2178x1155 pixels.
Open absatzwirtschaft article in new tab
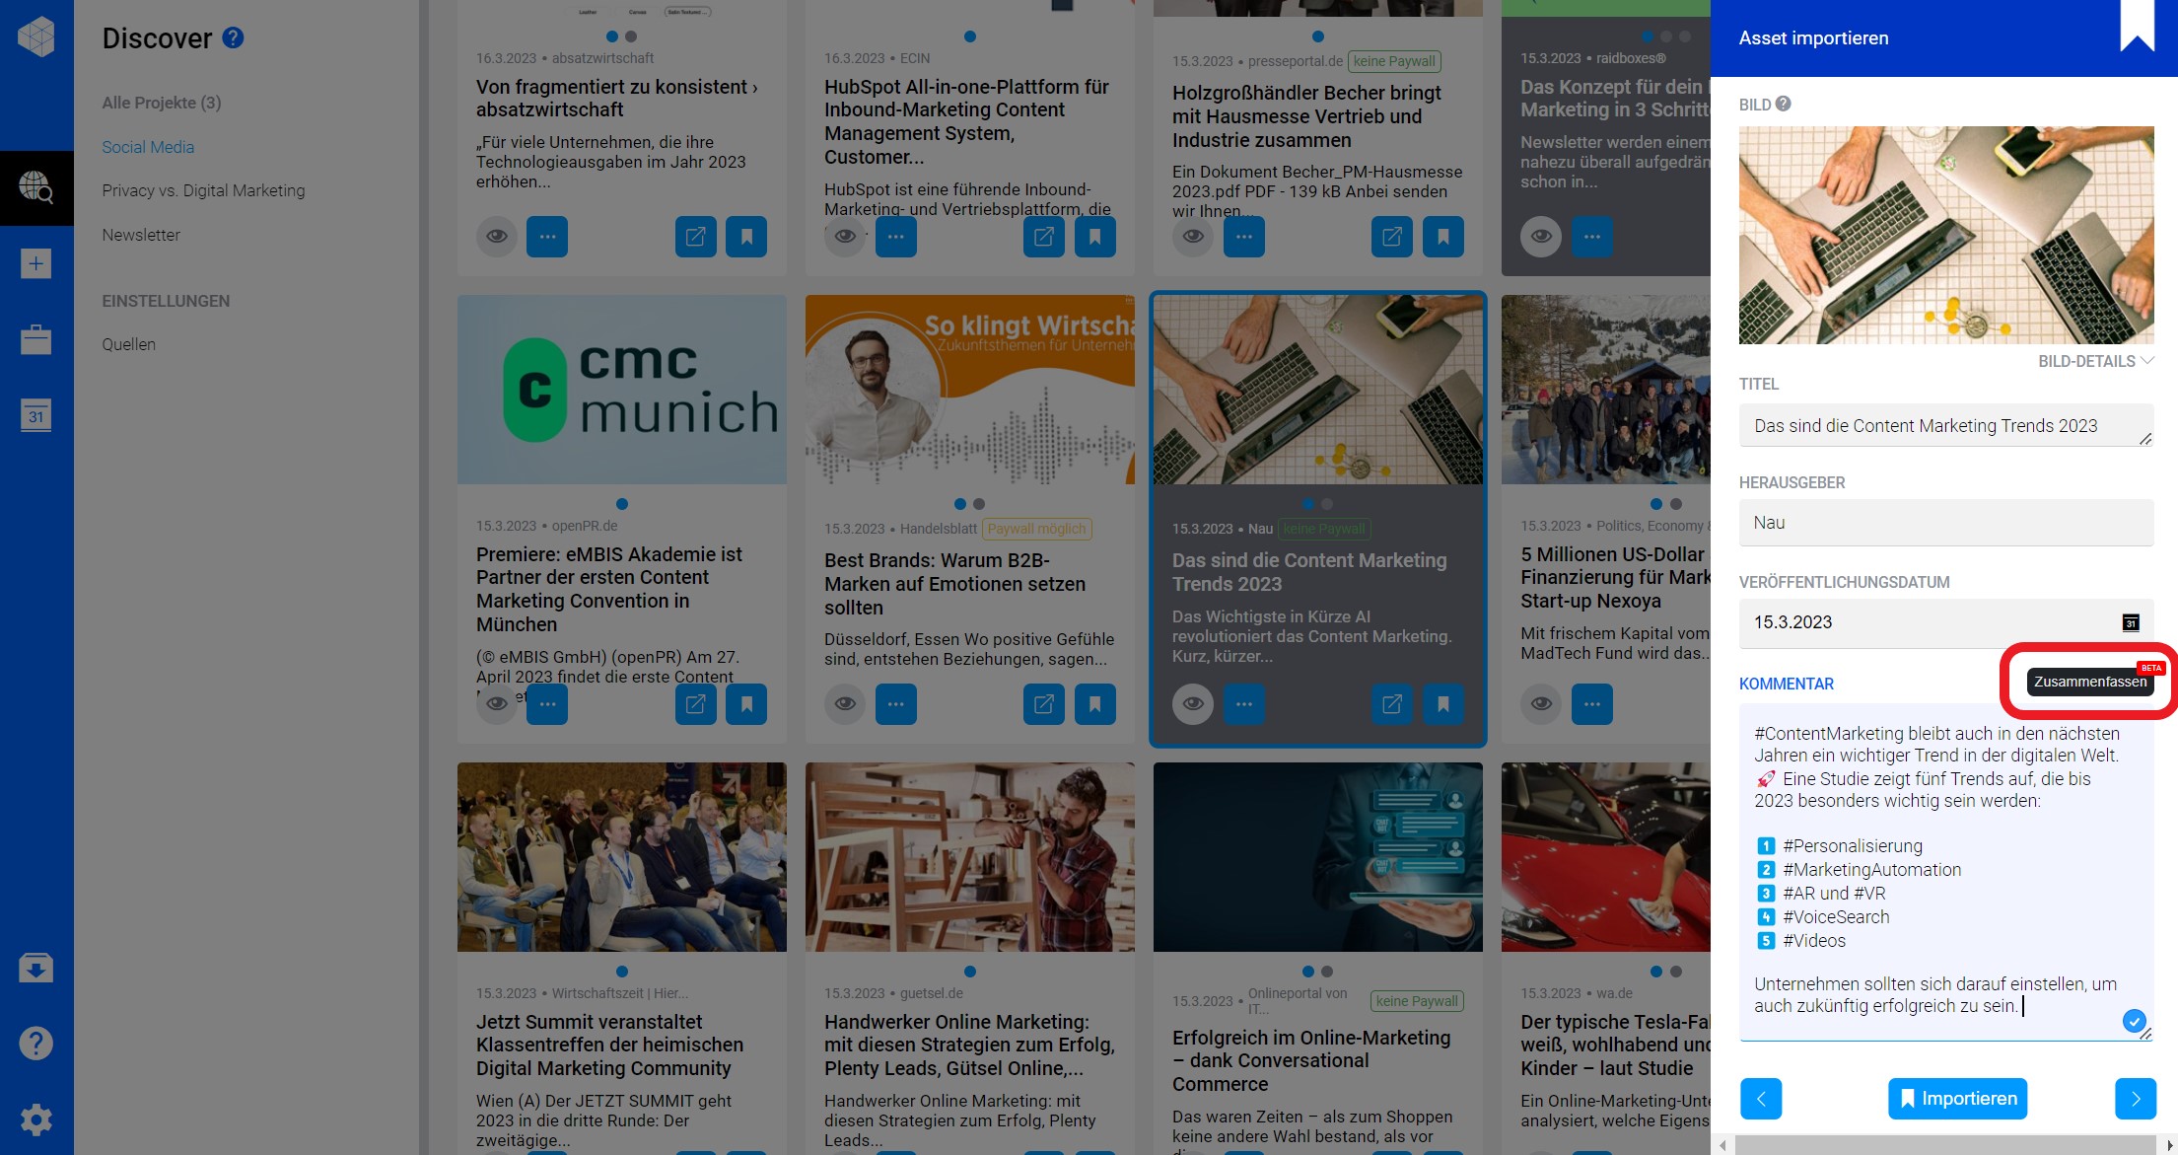pos(696,237)
